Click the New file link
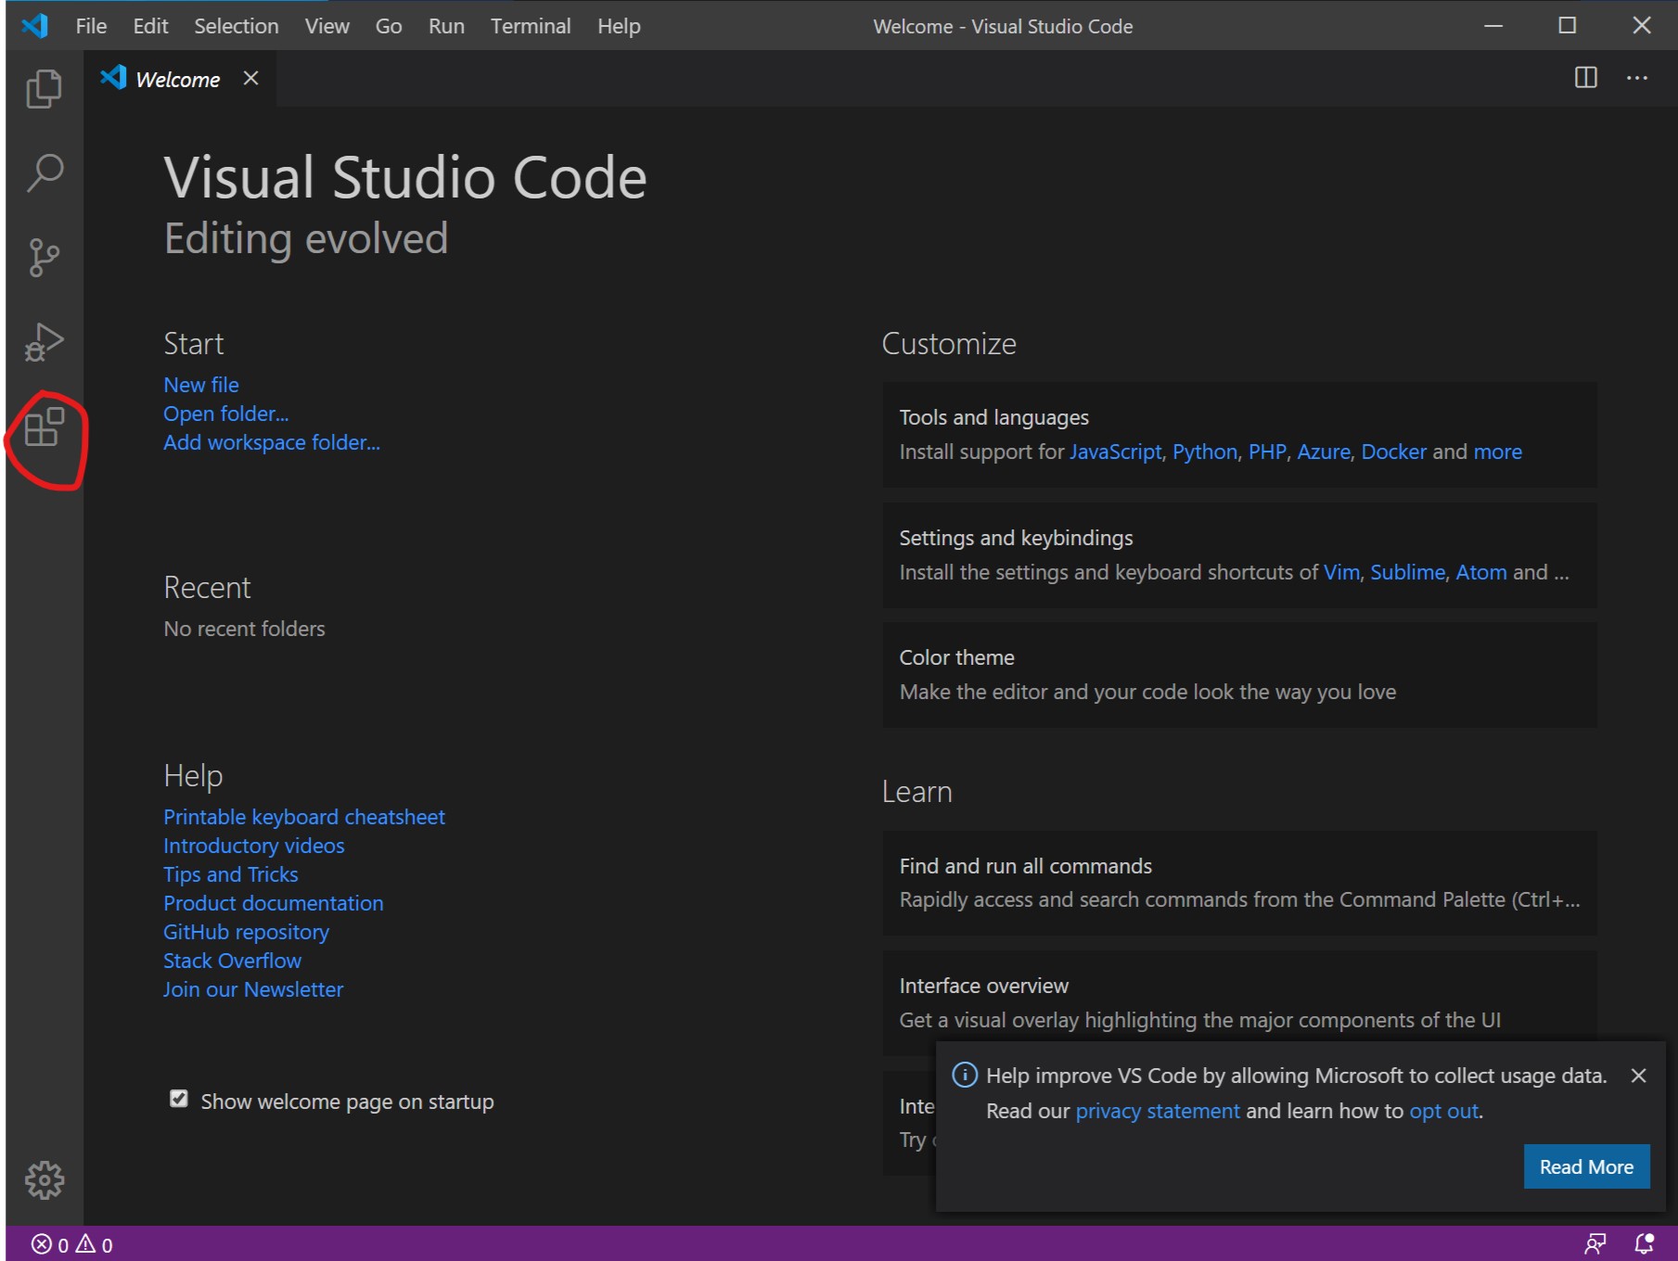The height and width of the screenshot is (1261, 1678). 201,385
